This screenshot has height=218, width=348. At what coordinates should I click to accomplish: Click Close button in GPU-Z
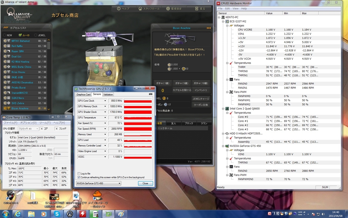click(x=145, y=183)
